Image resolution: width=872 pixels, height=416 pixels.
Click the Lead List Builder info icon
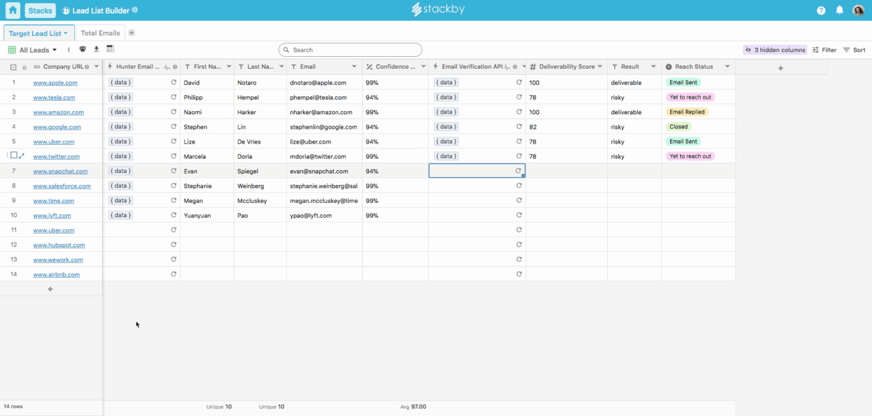135,11
